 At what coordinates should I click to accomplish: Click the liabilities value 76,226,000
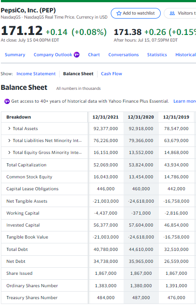(x=106, y=141)
